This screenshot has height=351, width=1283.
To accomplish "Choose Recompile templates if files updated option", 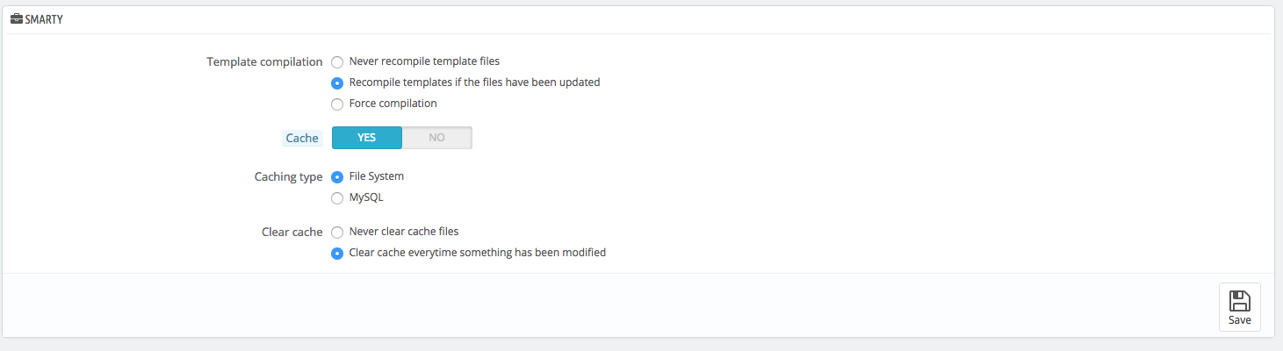I will 337,83.
